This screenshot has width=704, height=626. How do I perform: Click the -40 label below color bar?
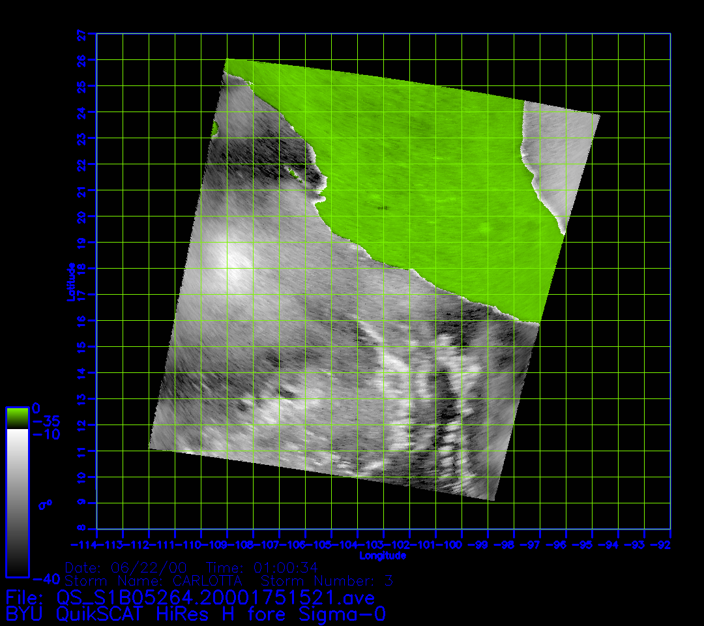pos(46,578)
